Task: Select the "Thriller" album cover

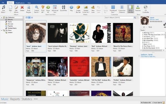Action: point(123,67)
